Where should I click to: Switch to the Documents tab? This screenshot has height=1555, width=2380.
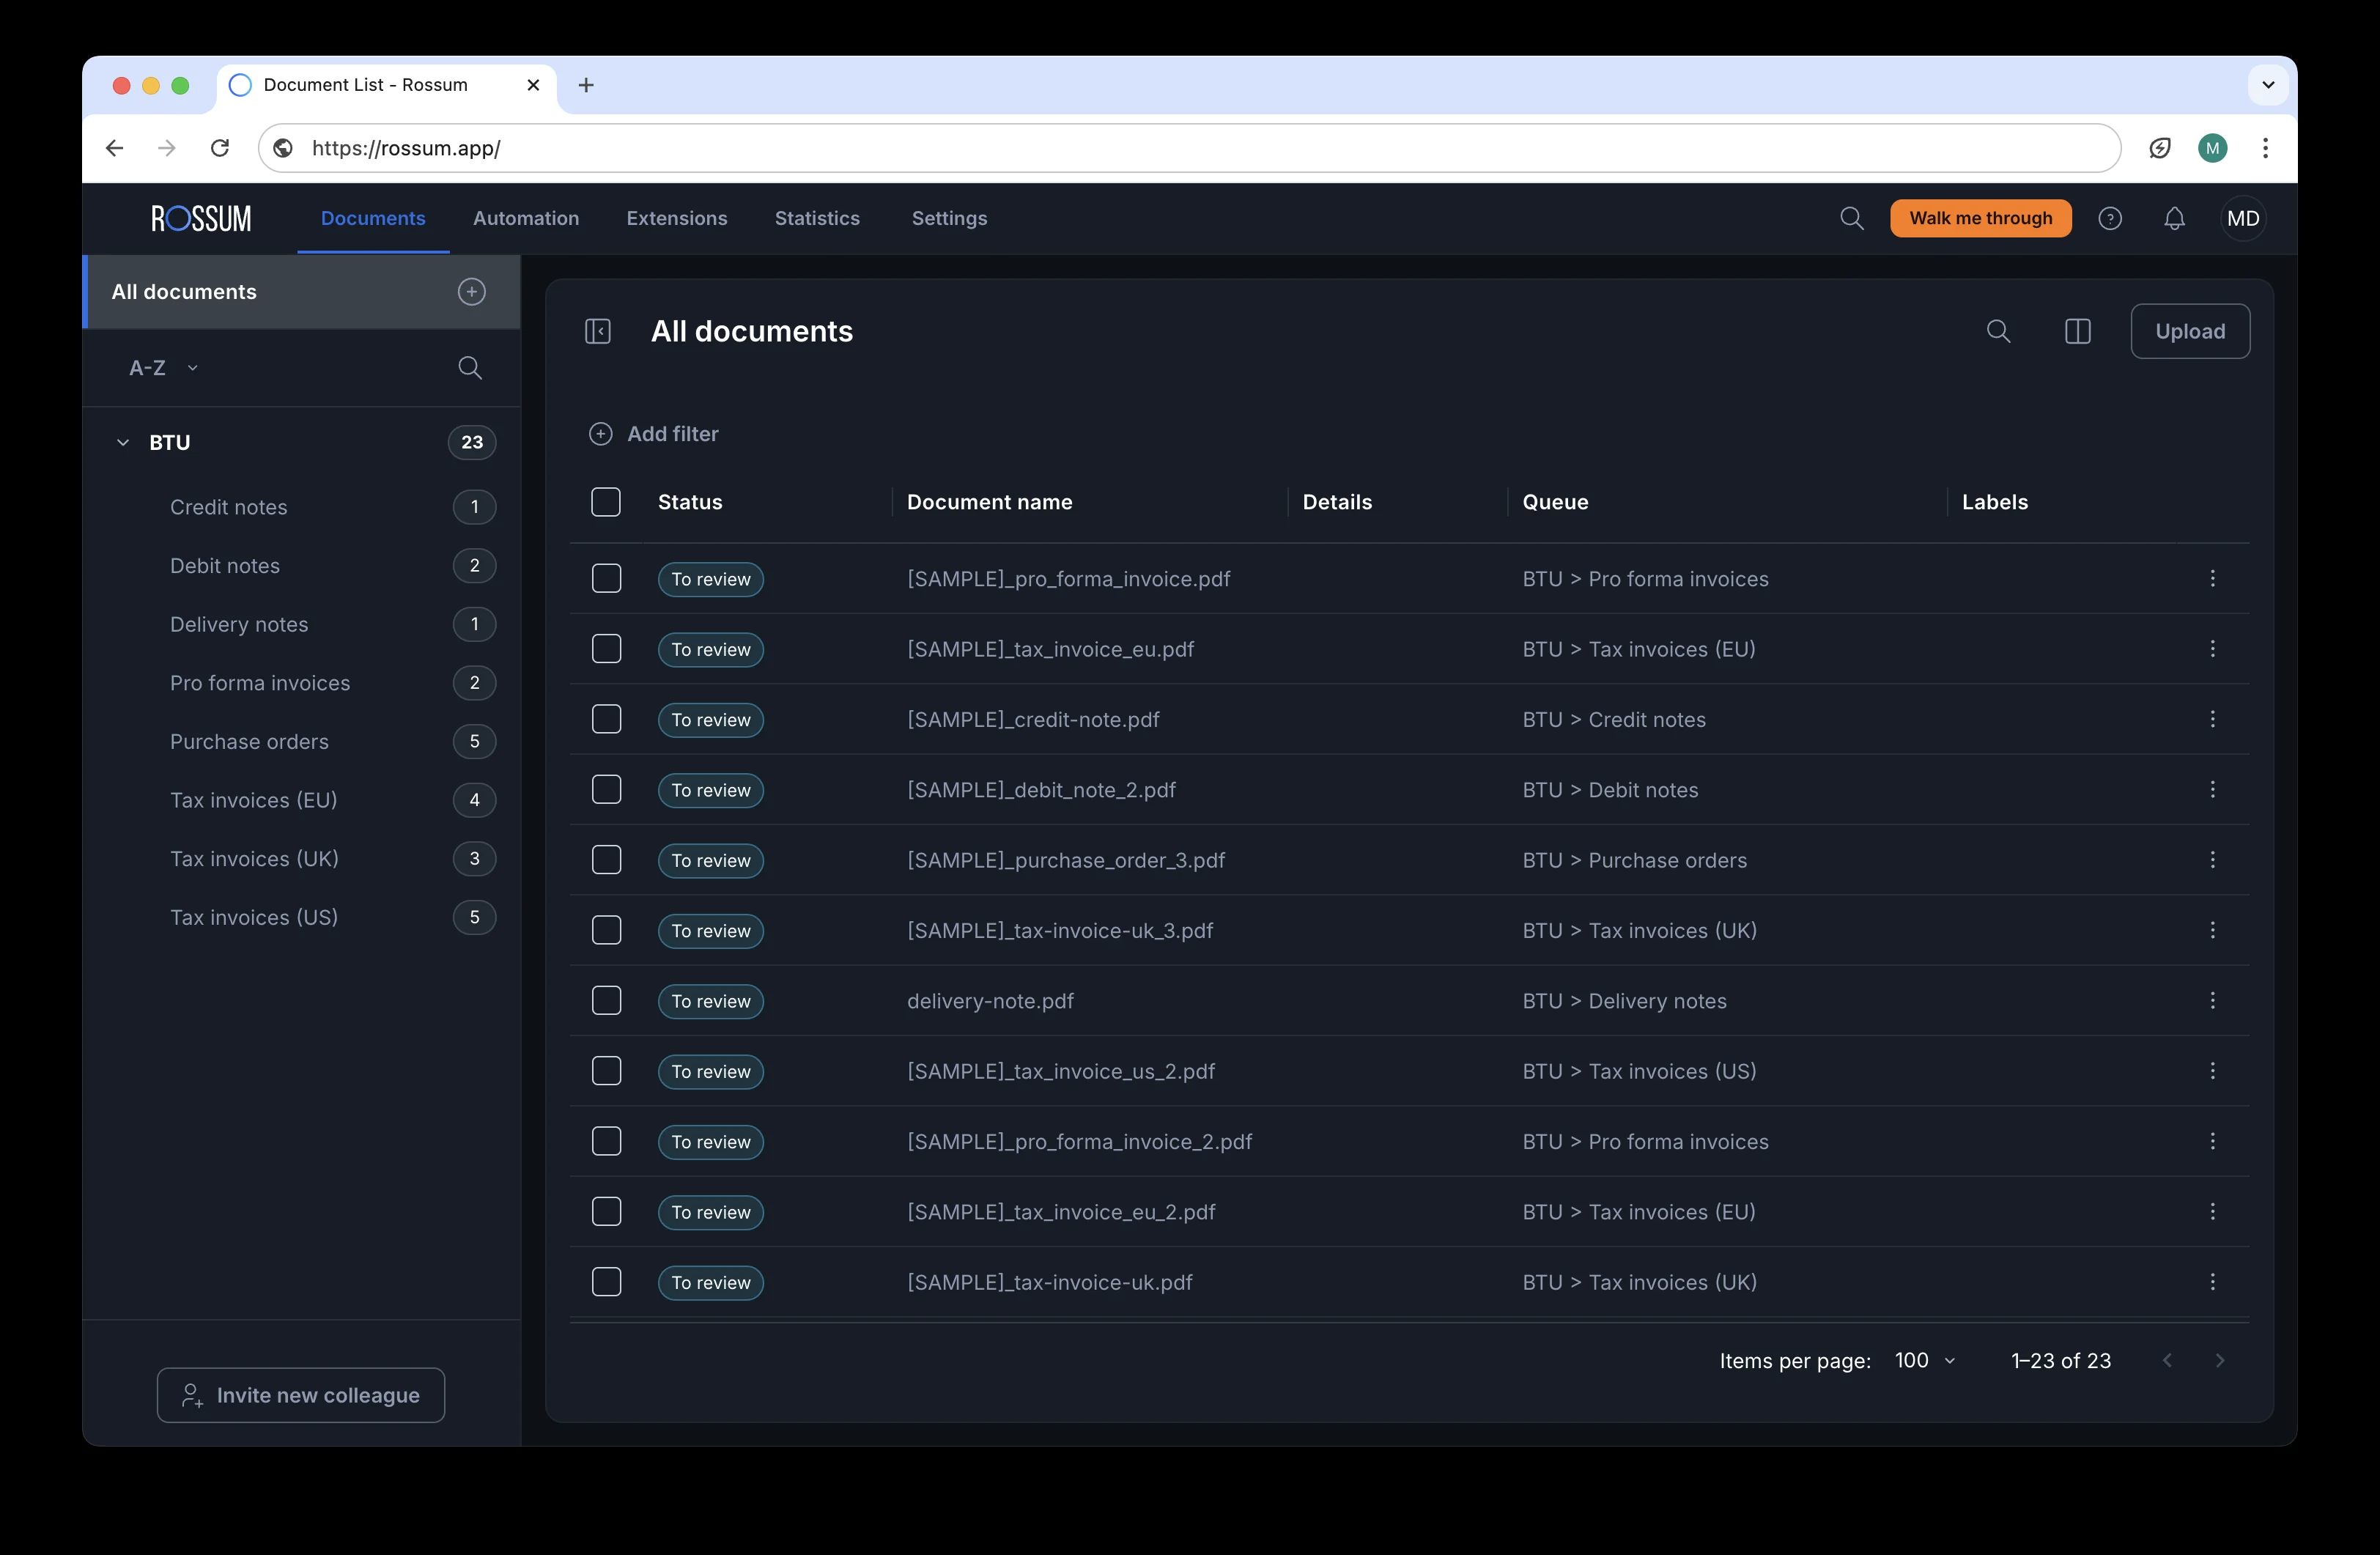(373, 218)
